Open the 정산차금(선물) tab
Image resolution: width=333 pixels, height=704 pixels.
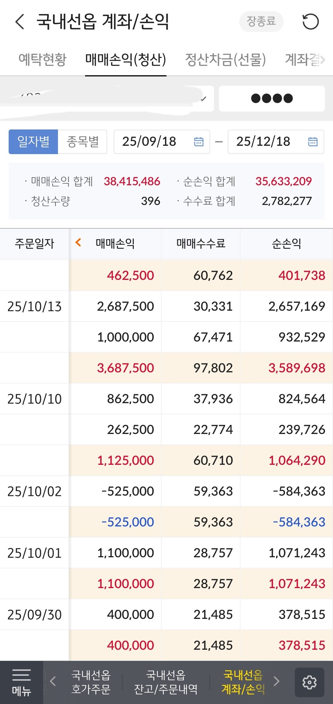[x=225, y=59]
